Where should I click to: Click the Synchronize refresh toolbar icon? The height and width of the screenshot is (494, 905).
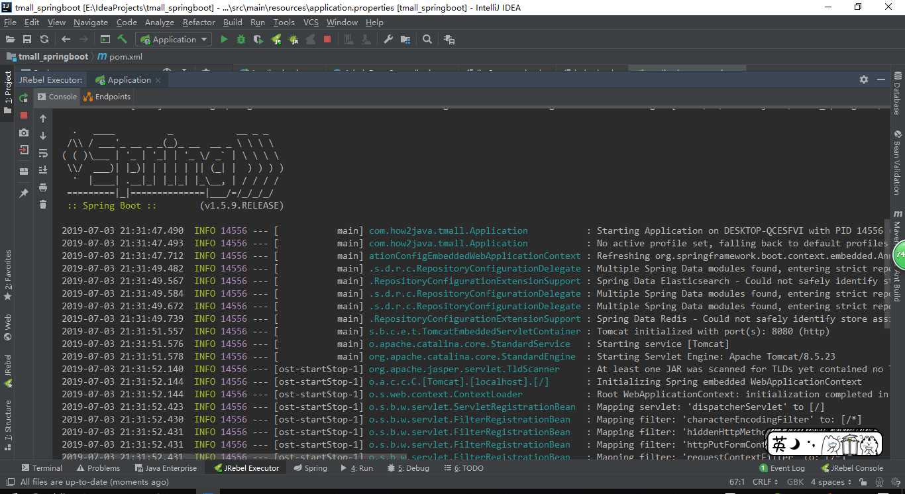[44, 40]
